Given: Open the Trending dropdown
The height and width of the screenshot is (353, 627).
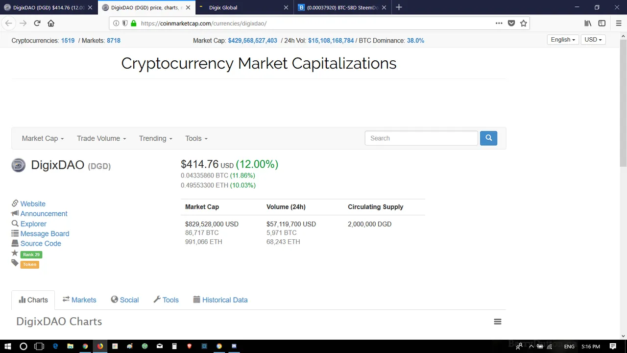Looking at the screenshot, I should [x=156, y=138].
